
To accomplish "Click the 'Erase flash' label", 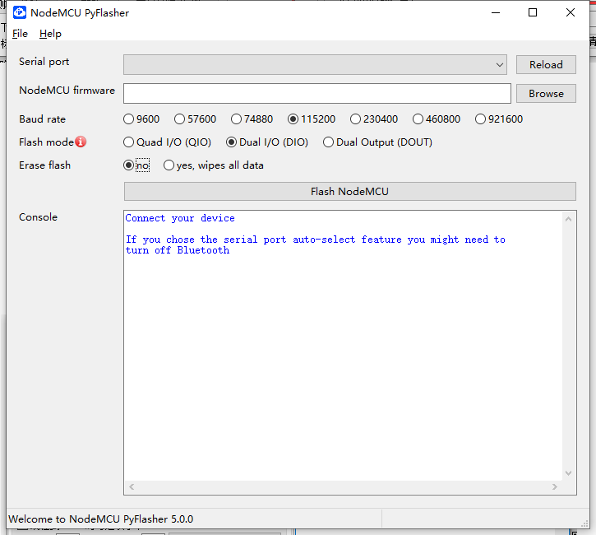I will 45,165.
